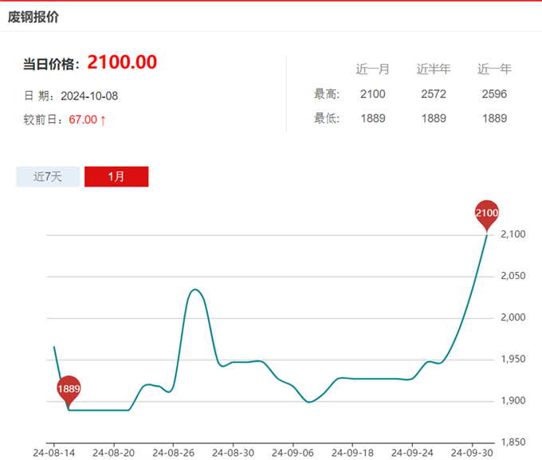
Task: Click the red 1889 low marker pin
Action: (69, 389)
